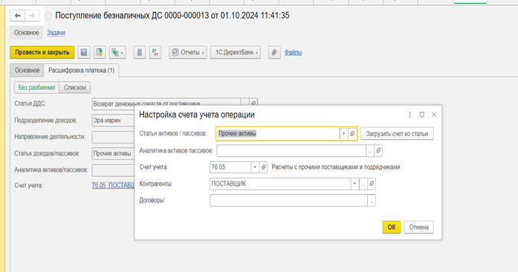Go back with the left arrow button
Viewport: 518px width, 272px height.
18,16
